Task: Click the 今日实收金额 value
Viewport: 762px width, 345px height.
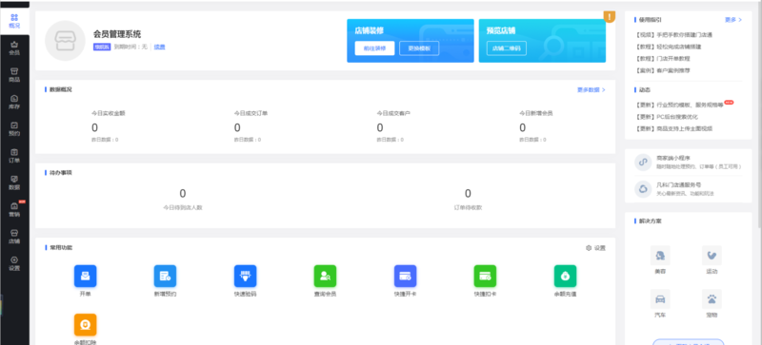Action: pyautogui.click(x=94, y=127)
